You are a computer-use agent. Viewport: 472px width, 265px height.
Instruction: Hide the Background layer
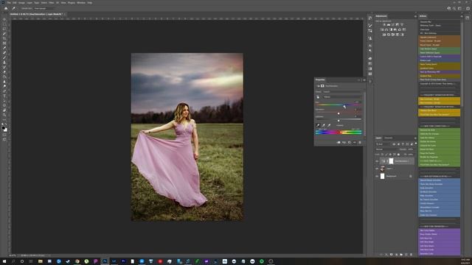[377, 177]
